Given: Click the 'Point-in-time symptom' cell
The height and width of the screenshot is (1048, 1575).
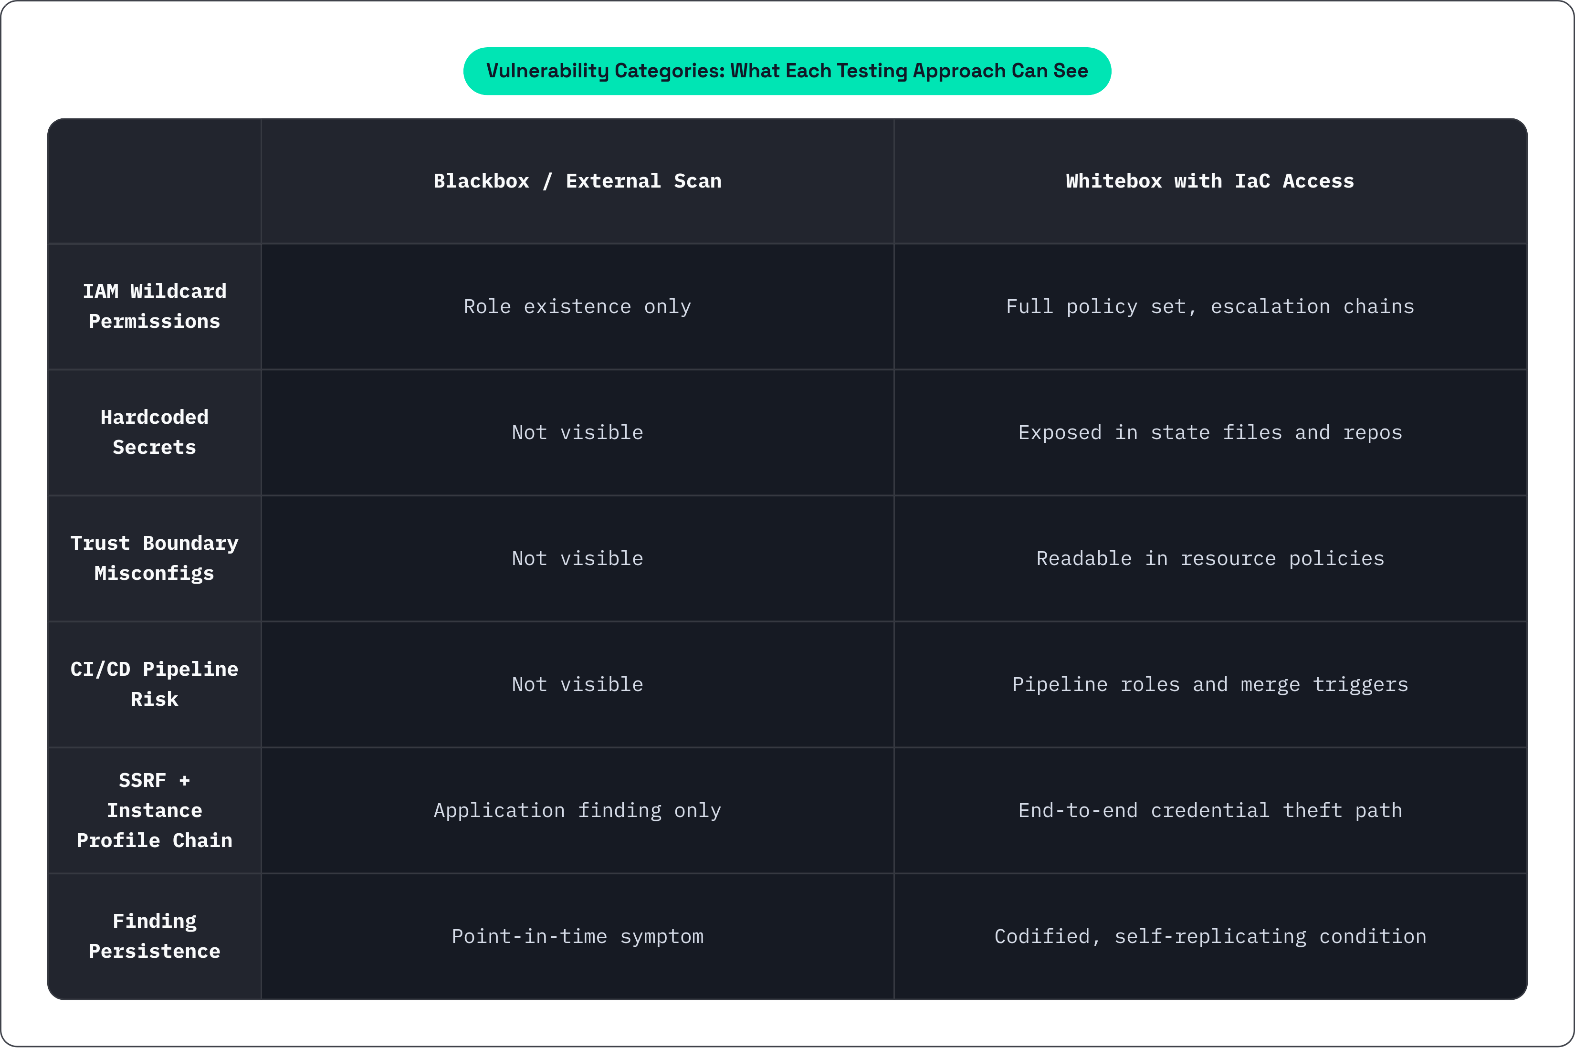Looking at the screenshot, I should (x=577, y=936).
